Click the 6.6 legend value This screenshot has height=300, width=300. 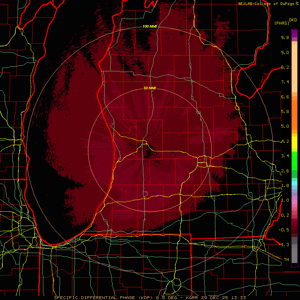[285, 97]
